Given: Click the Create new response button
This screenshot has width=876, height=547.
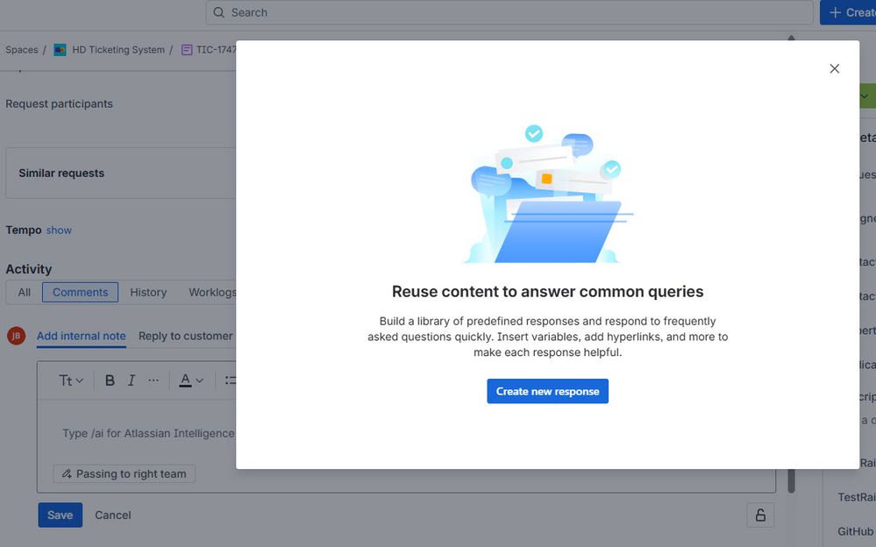Looking at the screenshot, I should [x=547, y=391].
